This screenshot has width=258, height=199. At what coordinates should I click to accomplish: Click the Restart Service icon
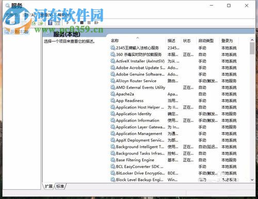tap(96, 23)
